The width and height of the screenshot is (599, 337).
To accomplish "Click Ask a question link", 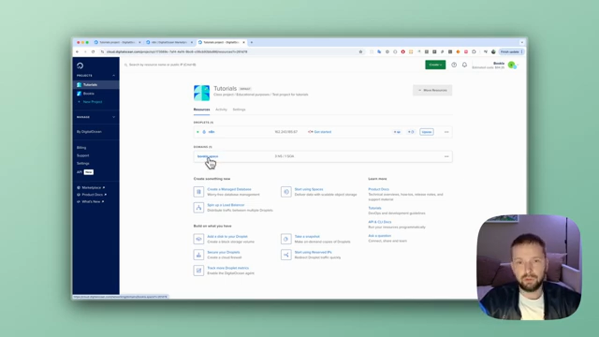I will (x=380, y=236).
